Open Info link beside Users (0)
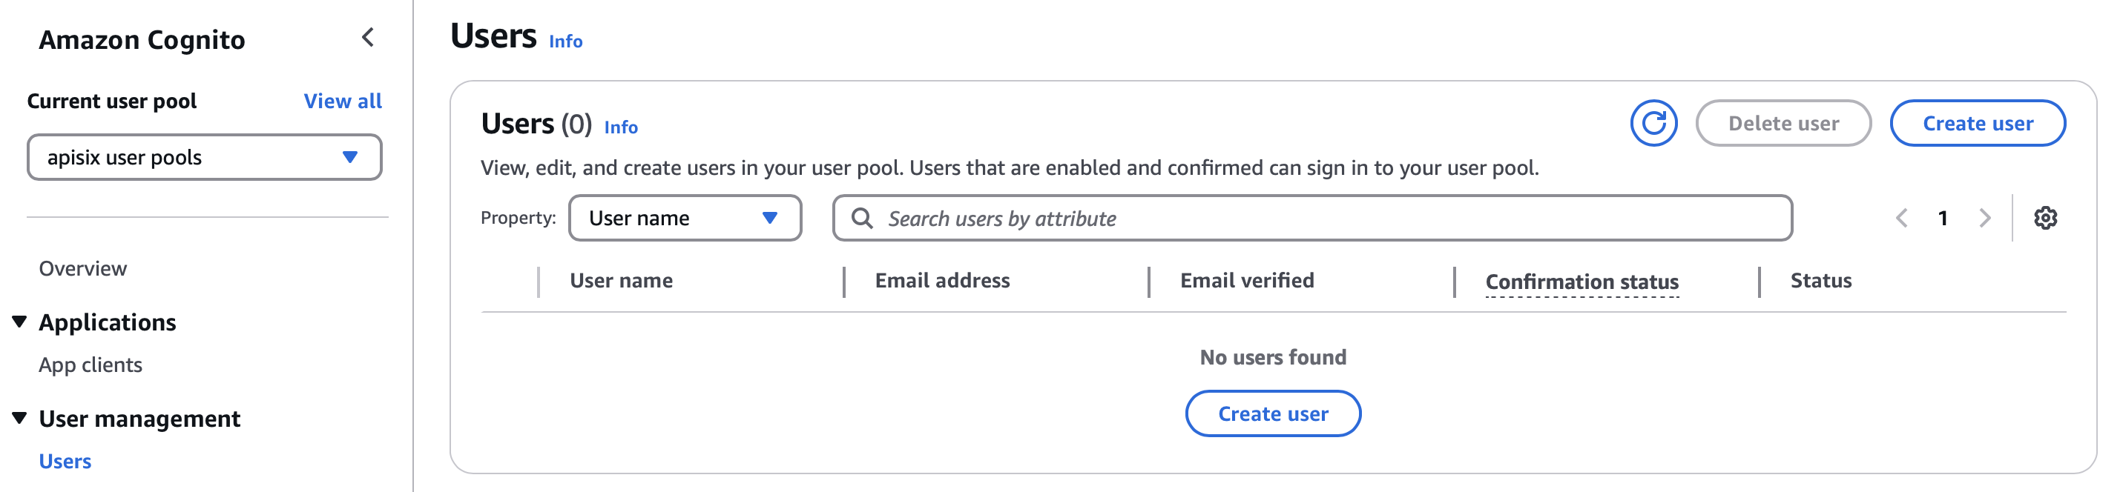This screenshot has height=492, width=2123. (x=621, y=127)
